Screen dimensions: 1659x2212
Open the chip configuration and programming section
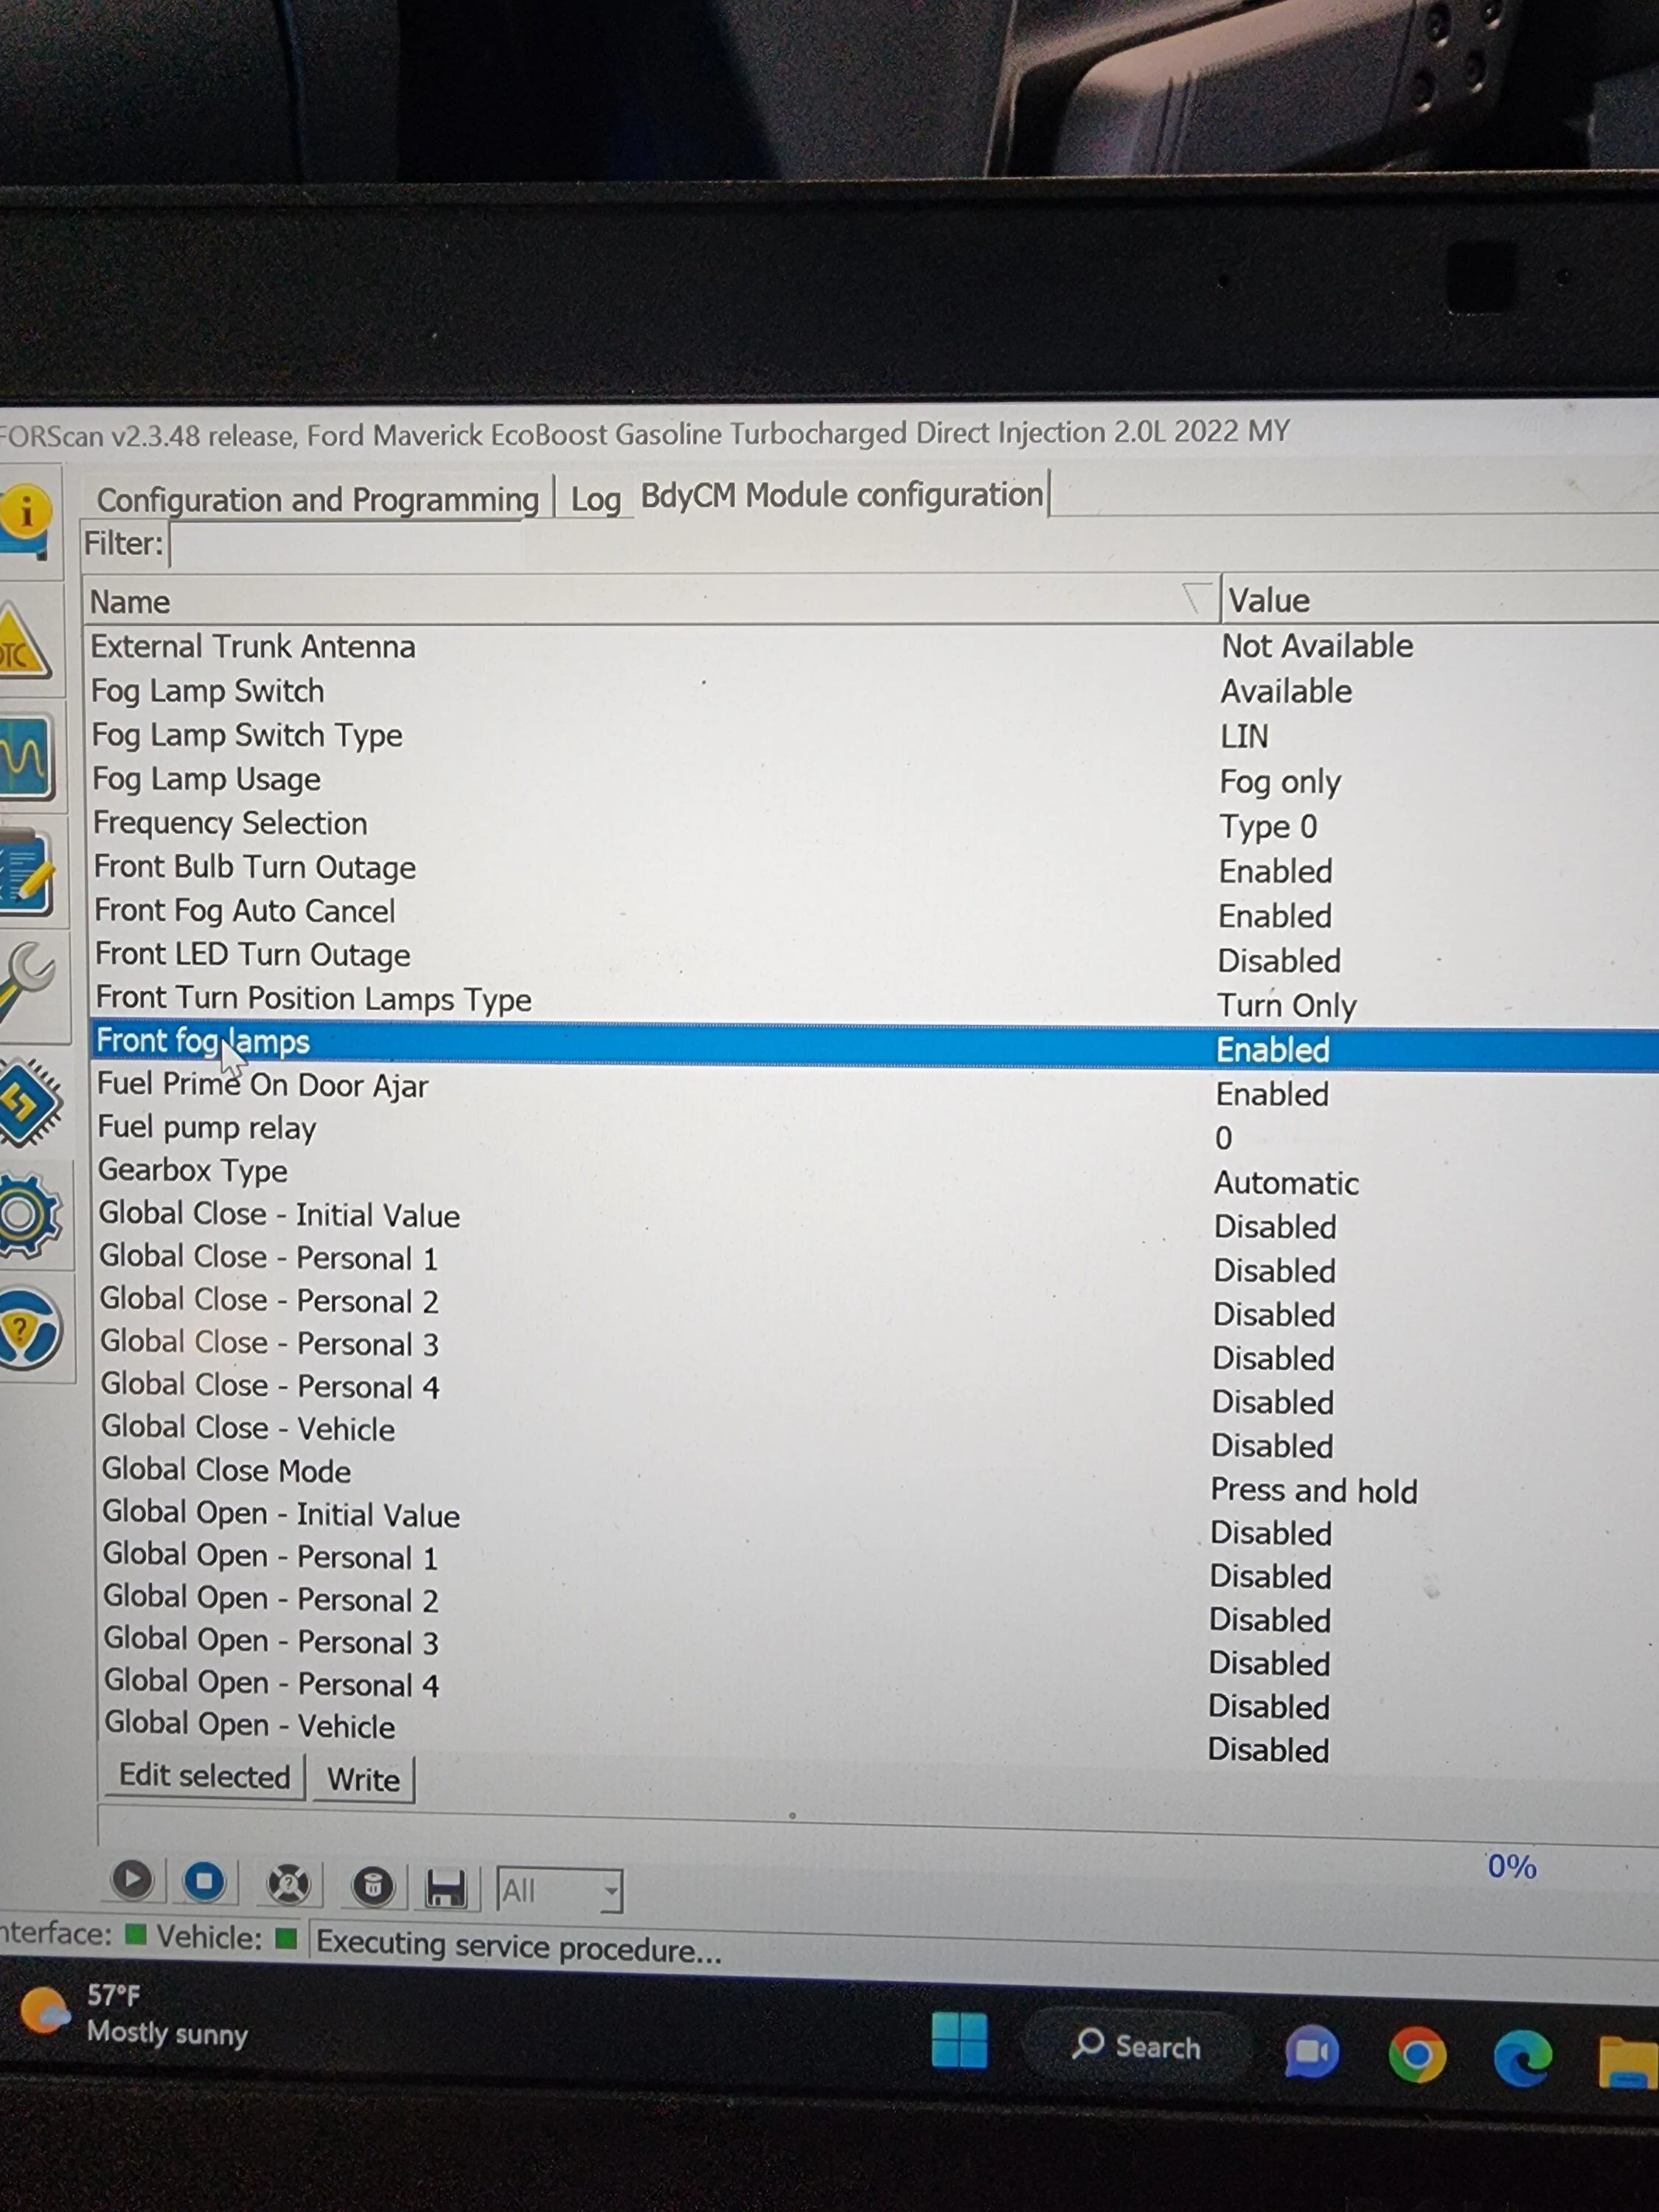coord(30,1102)
